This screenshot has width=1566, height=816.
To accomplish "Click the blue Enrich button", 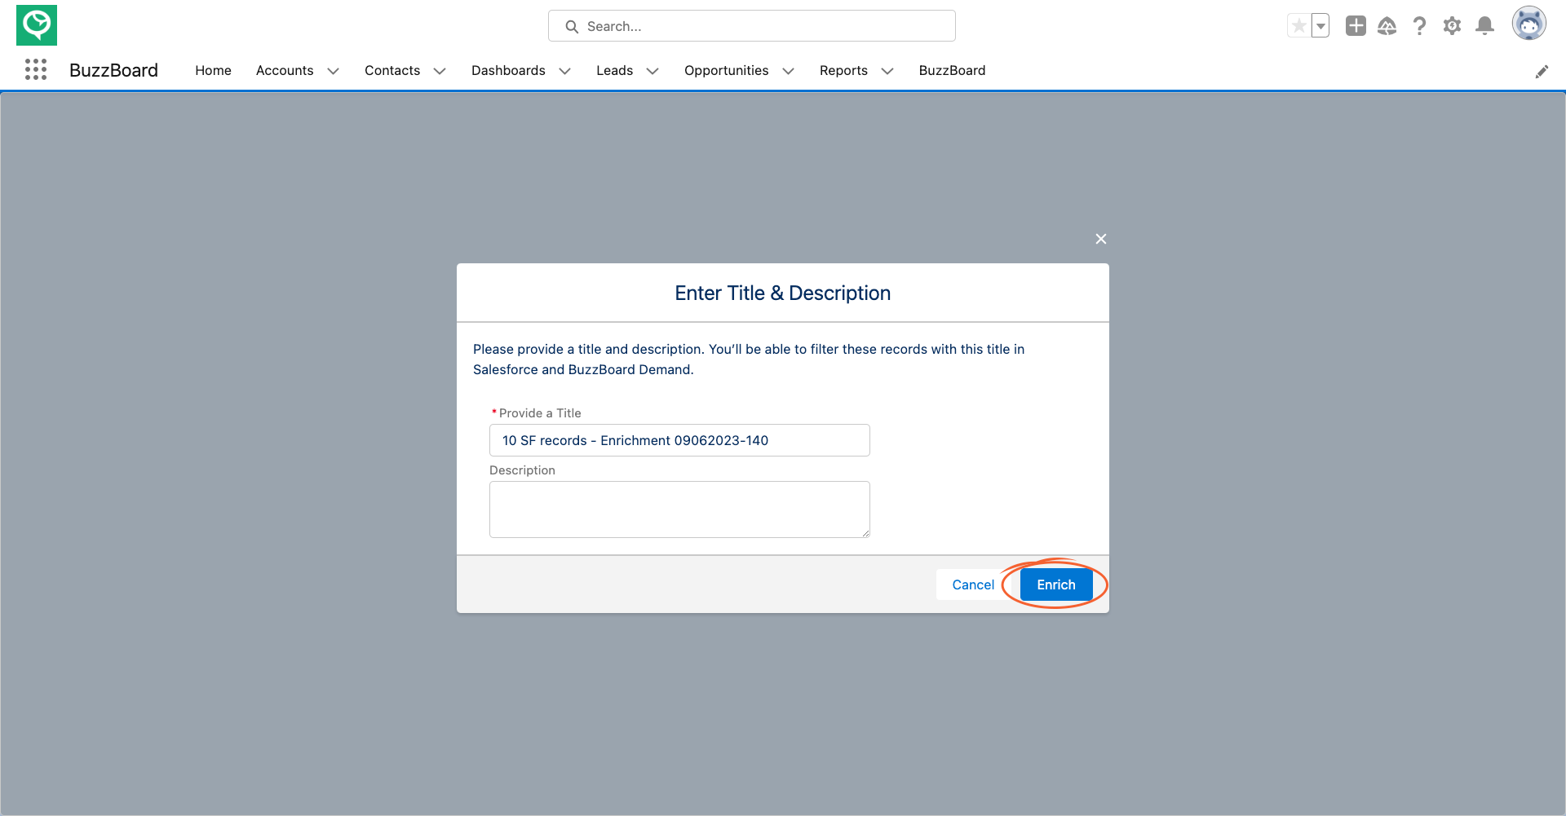I will [1056, 584].
